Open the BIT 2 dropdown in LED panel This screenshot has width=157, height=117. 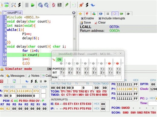pyautogui.click(x=102, y=73)
